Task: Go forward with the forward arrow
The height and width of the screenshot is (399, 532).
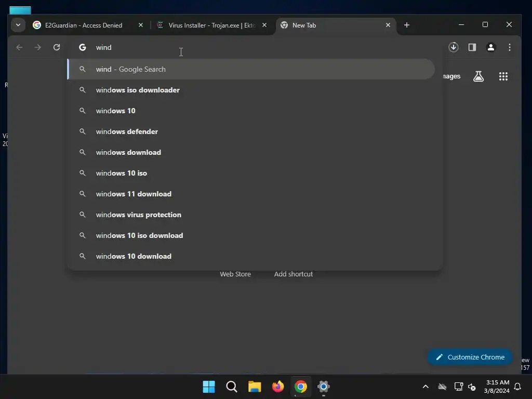Action: click(37, 47)
